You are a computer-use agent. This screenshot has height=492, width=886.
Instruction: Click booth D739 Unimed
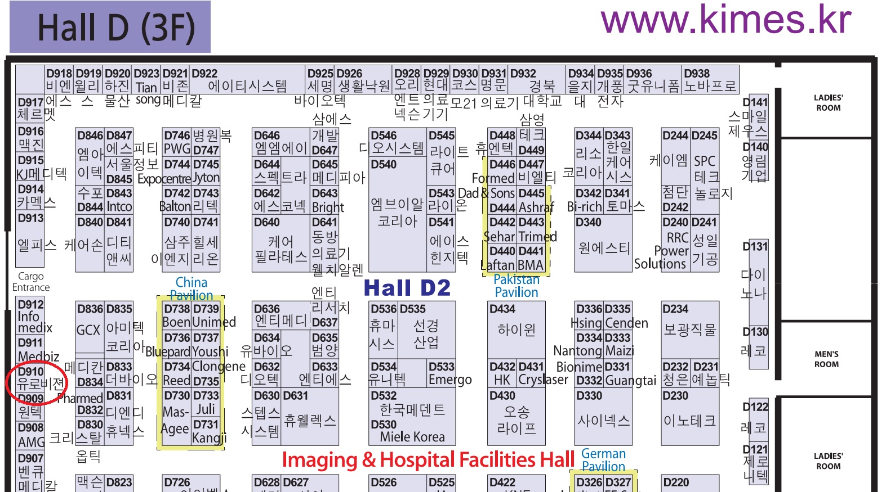click(x=206, y=315)
